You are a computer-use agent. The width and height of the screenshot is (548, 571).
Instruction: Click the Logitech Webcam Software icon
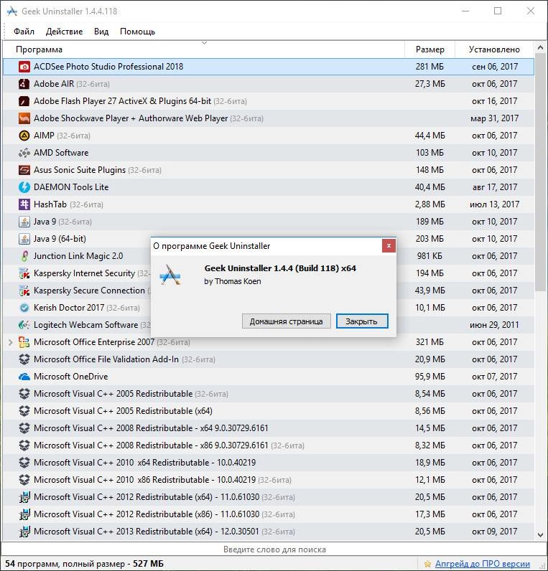24,325
